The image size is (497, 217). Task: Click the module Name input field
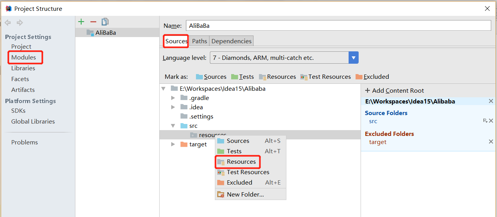tap(339, 25)
